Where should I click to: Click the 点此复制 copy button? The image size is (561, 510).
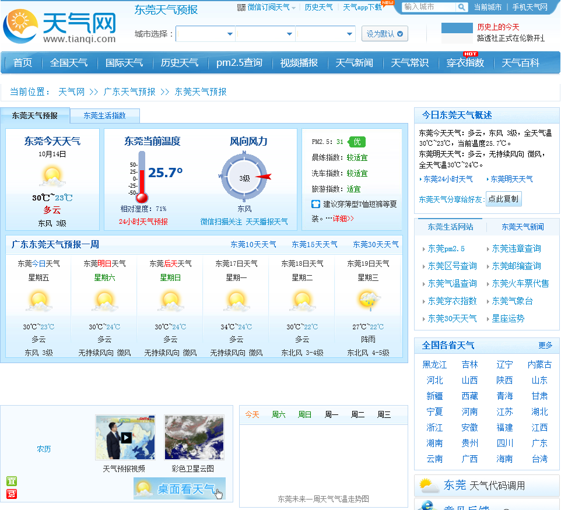[x=503, y=199]
